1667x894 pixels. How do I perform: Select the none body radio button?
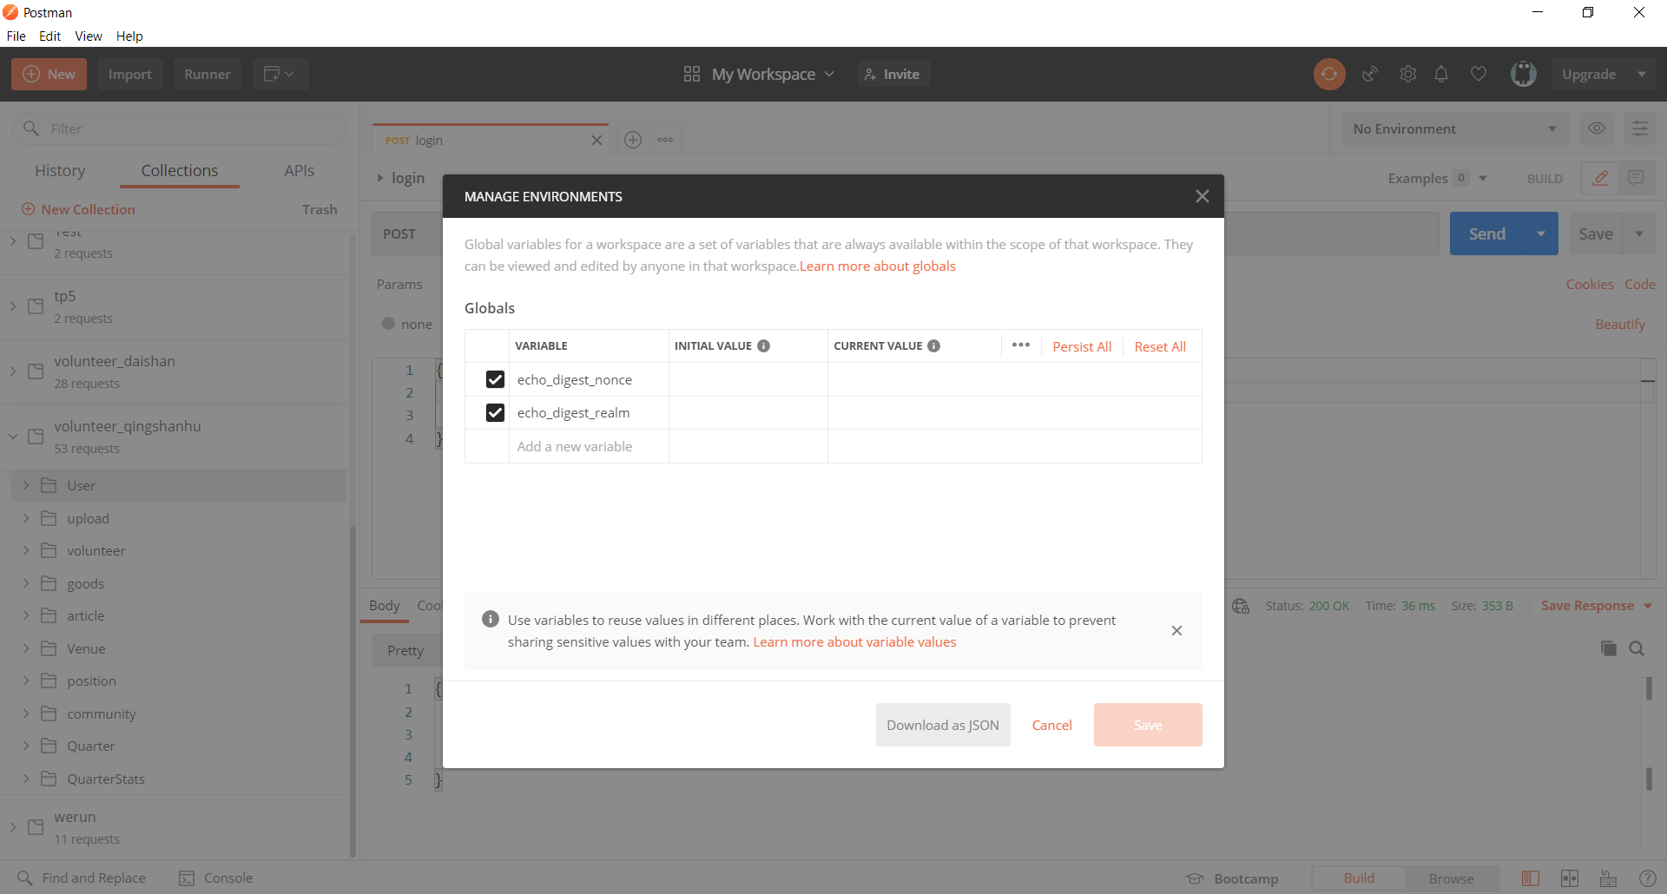pos(389,324)
